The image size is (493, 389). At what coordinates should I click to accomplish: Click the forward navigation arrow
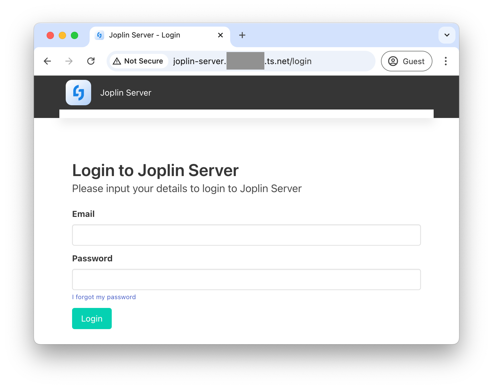coord(69,61)
